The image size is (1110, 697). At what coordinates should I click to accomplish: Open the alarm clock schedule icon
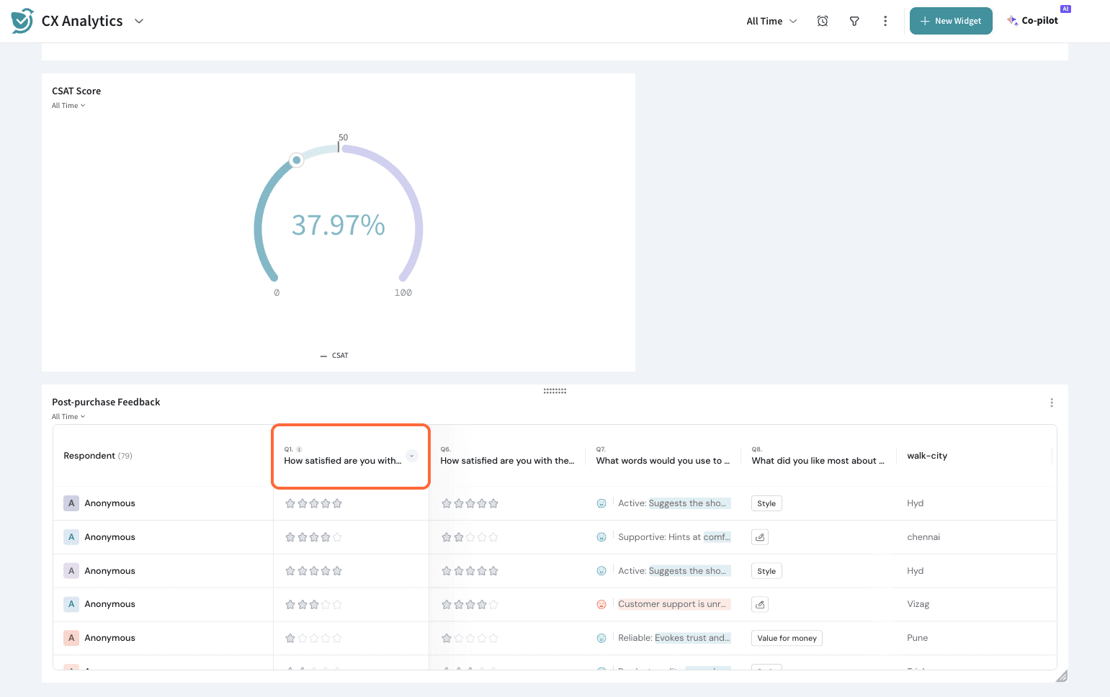coord(822,22)
